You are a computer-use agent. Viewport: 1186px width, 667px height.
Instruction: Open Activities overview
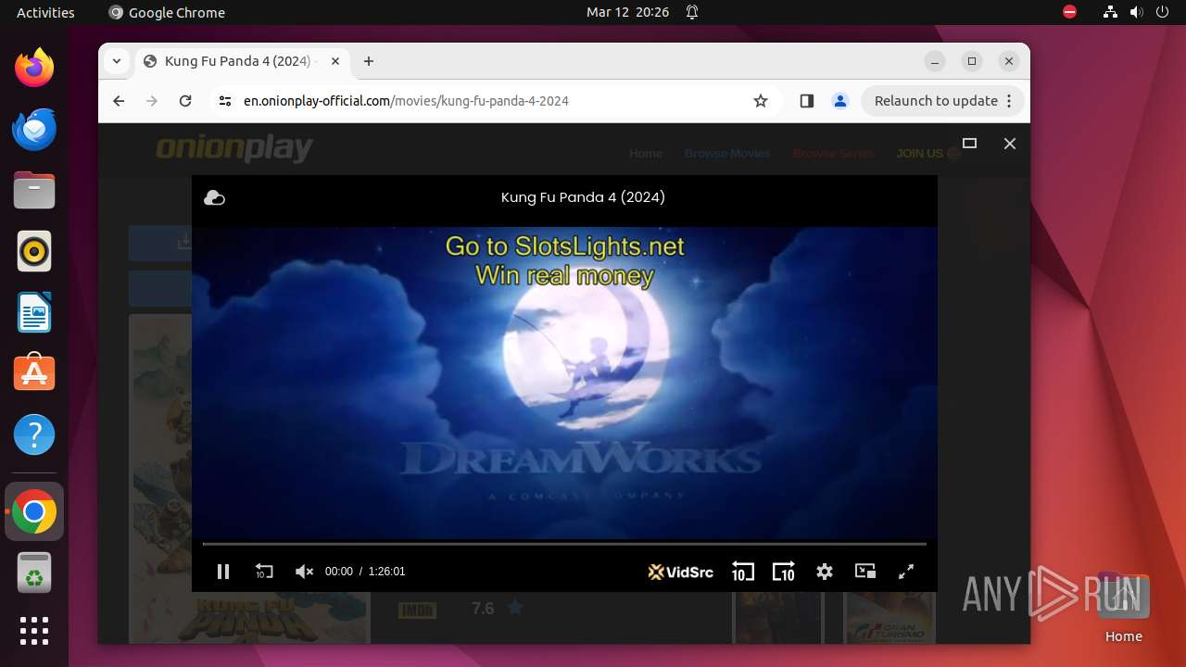(45, 12)
